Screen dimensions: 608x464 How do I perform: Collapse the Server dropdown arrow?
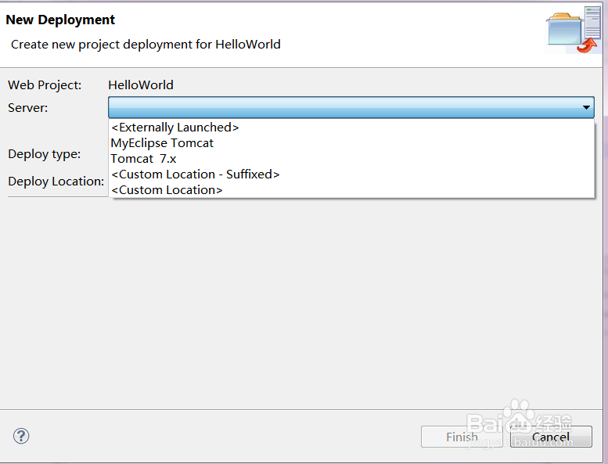tap(586, 107)
